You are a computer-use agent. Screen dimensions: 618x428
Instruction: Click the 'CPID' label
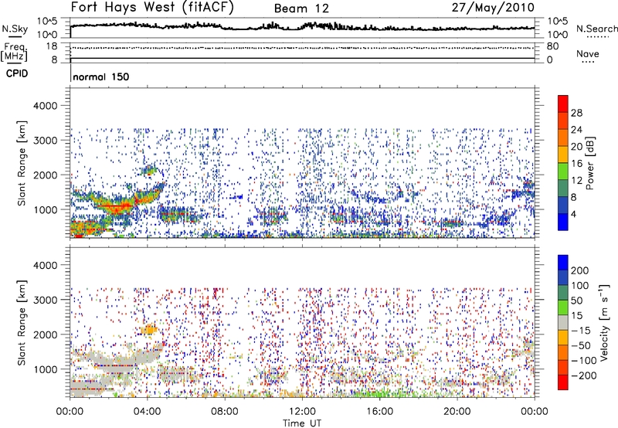(17, 73)
